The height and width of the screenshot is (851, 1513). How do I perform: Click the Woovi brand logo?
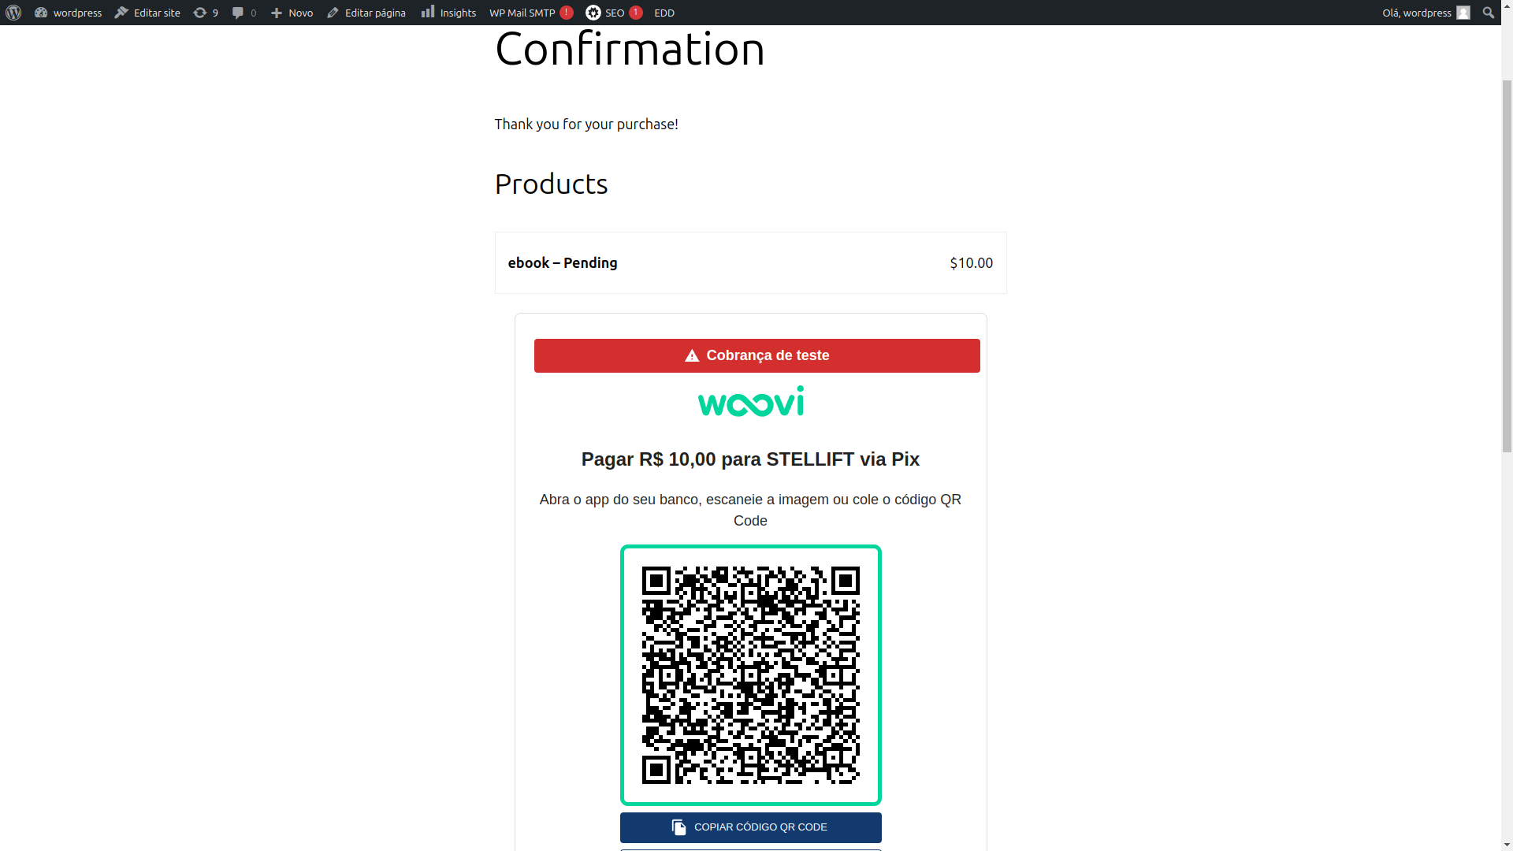(x=750, y=401)
